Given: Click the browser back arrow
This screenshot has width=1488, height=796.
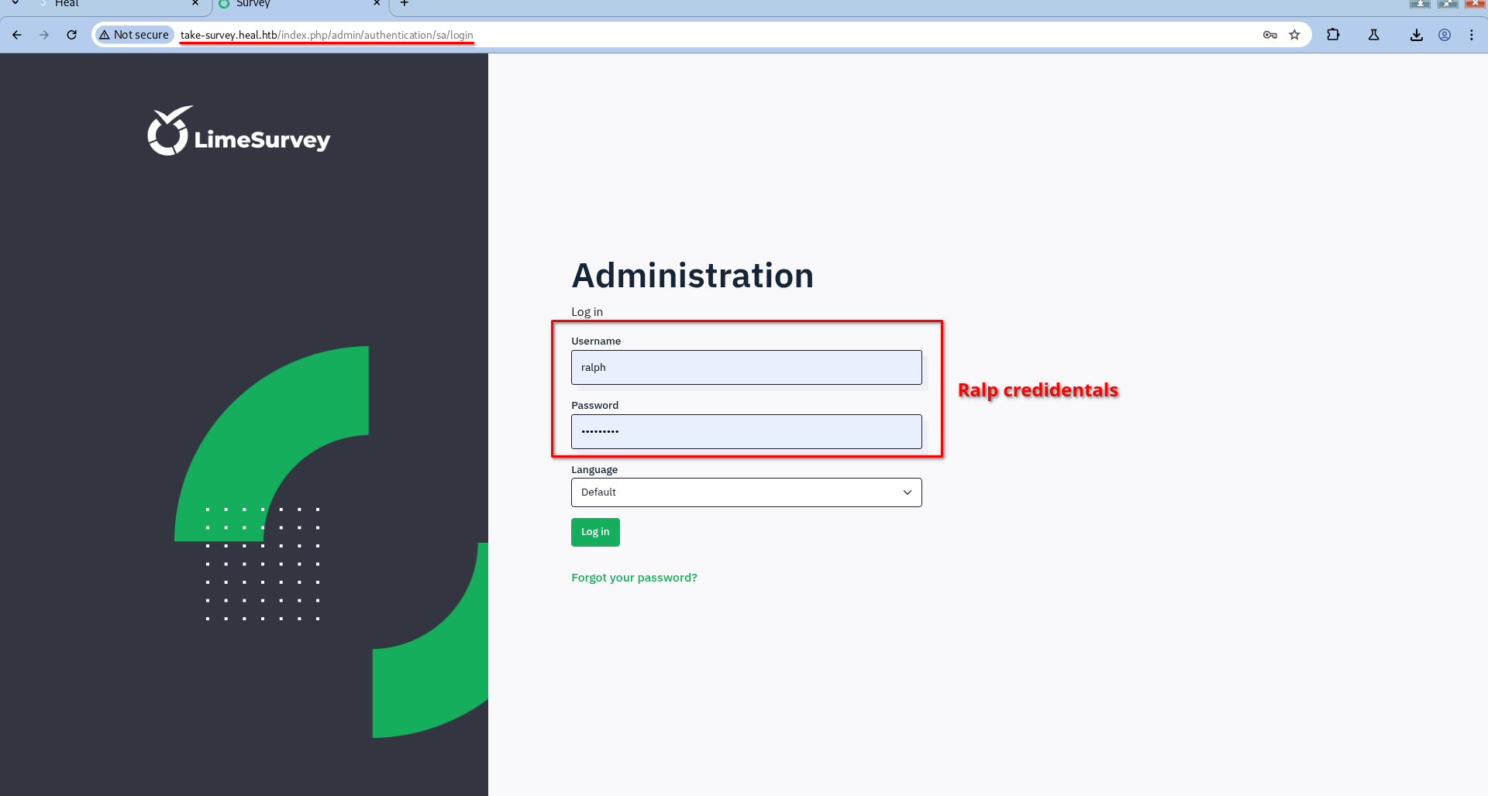Looking at the screenshot, I should click(x=17, y=35).
